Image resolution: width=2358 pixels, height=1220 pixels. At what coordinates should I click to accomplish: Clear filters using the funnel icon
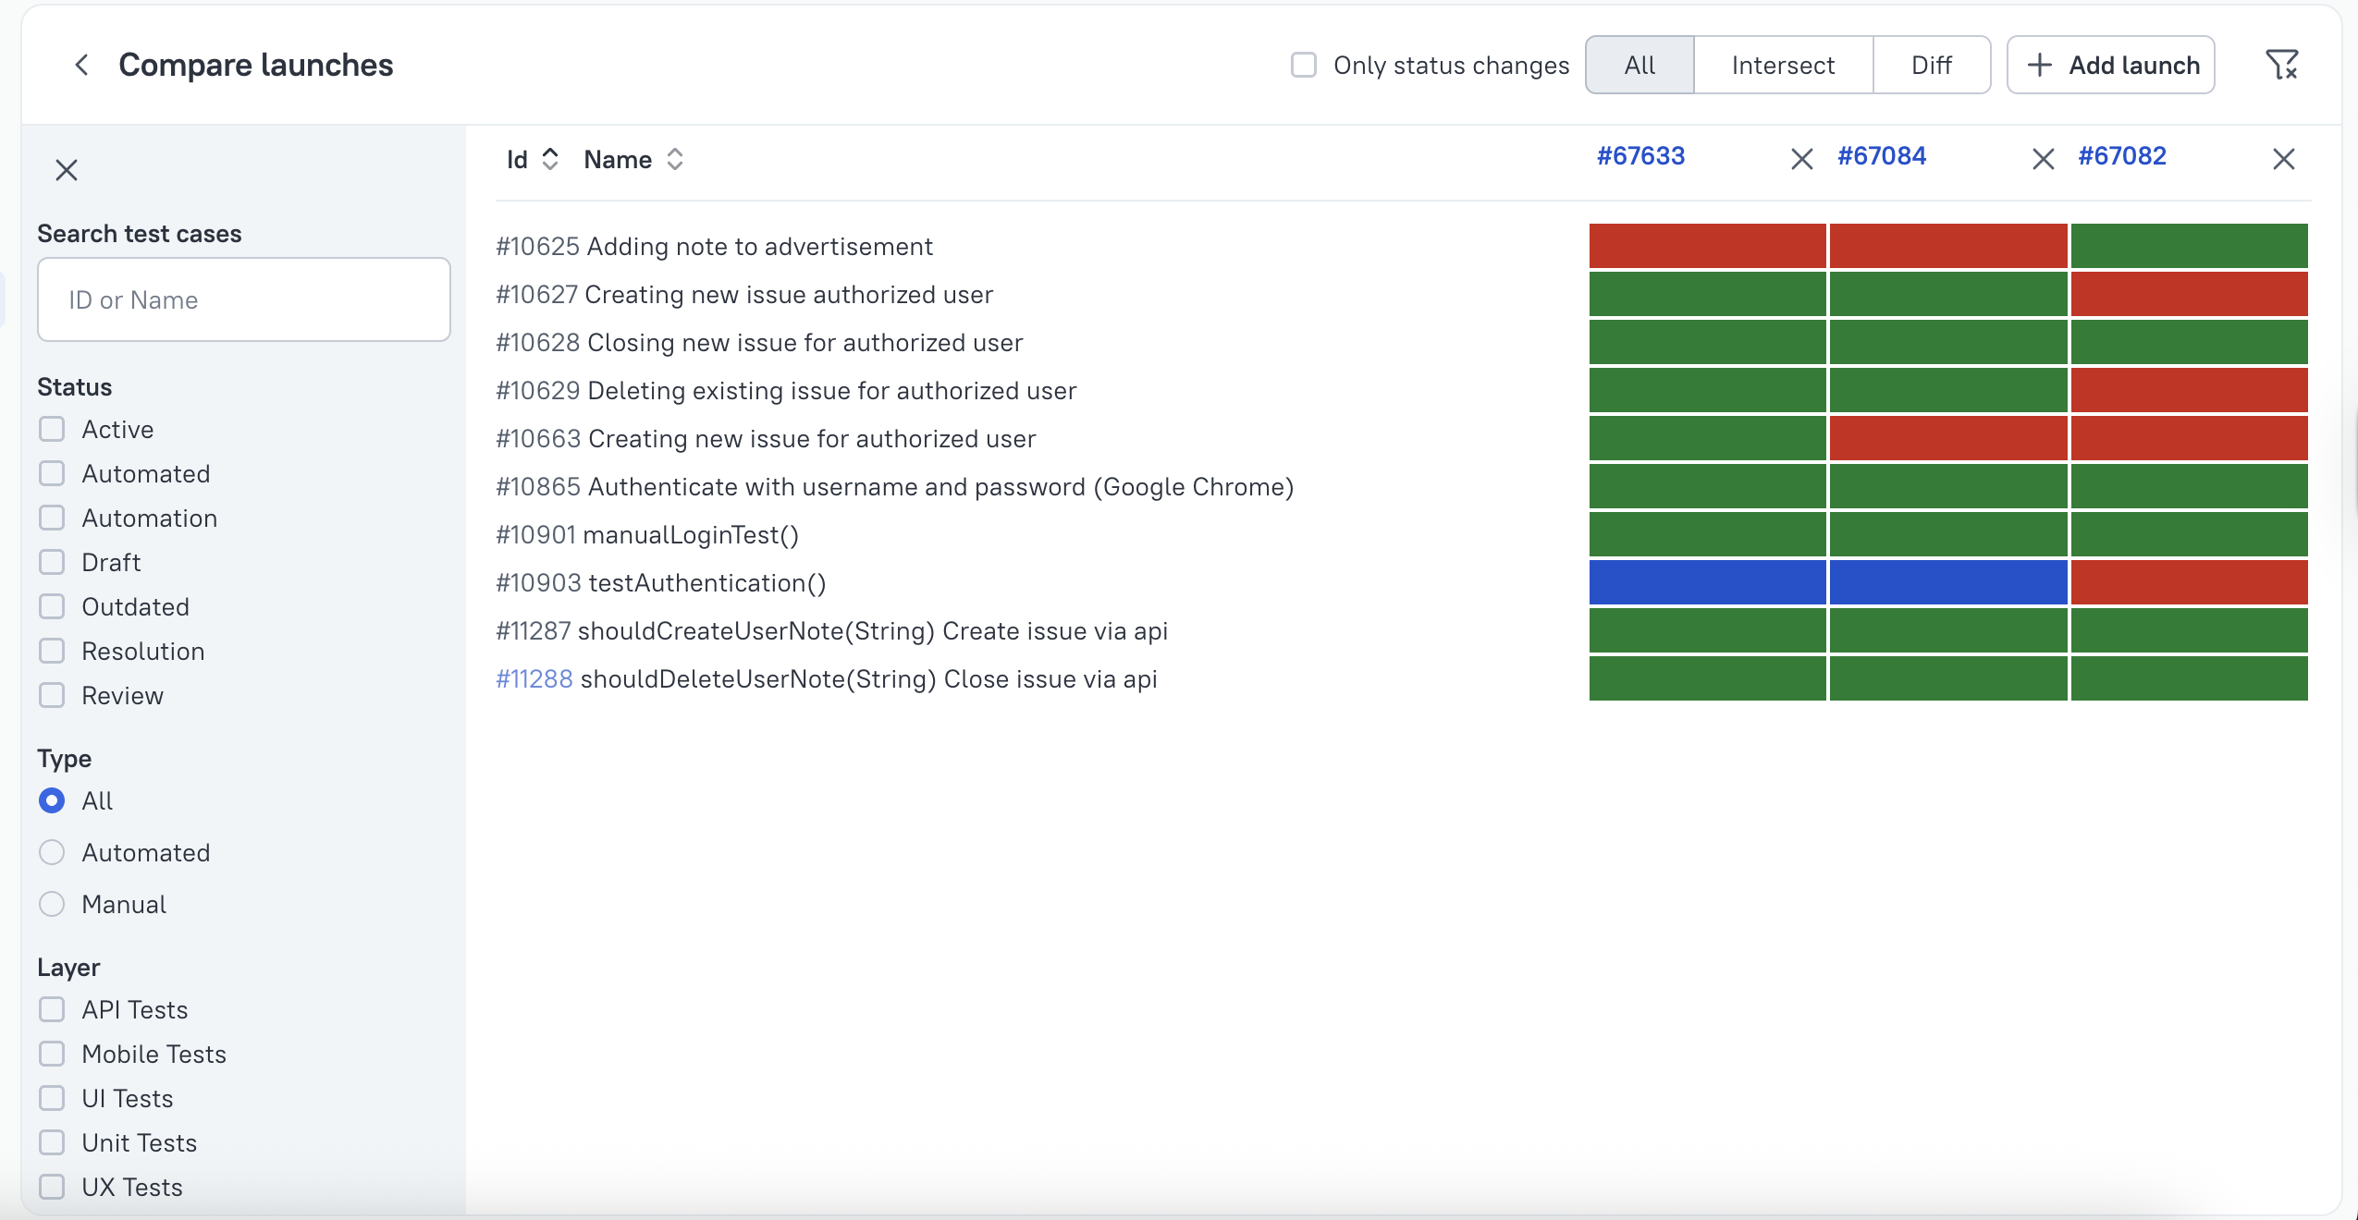coord(2281,65)
